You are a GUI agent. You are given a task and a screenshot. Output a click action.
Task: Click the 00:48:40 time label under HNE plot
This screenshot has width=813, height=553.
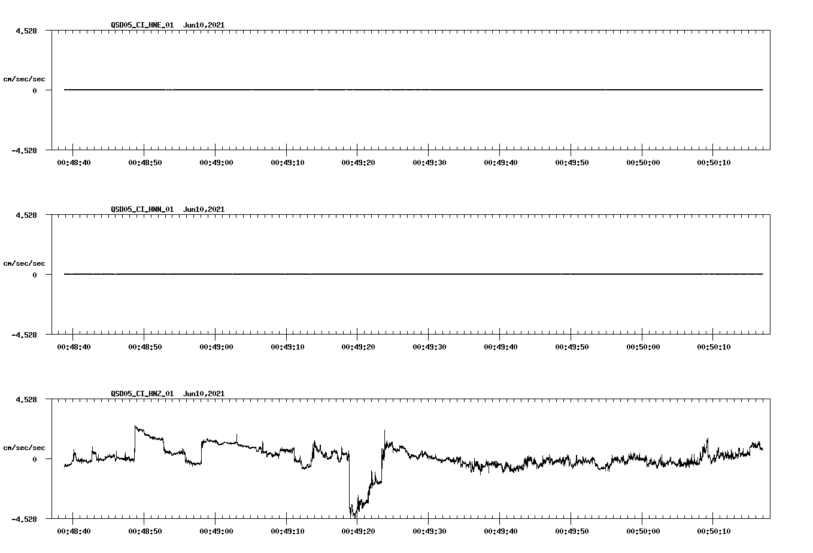coord(74,162)
